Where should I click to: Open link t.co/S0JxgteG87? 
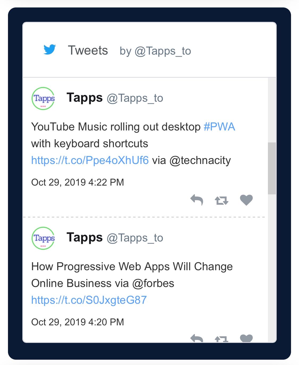pyautogui.click(x=89, y=300)
